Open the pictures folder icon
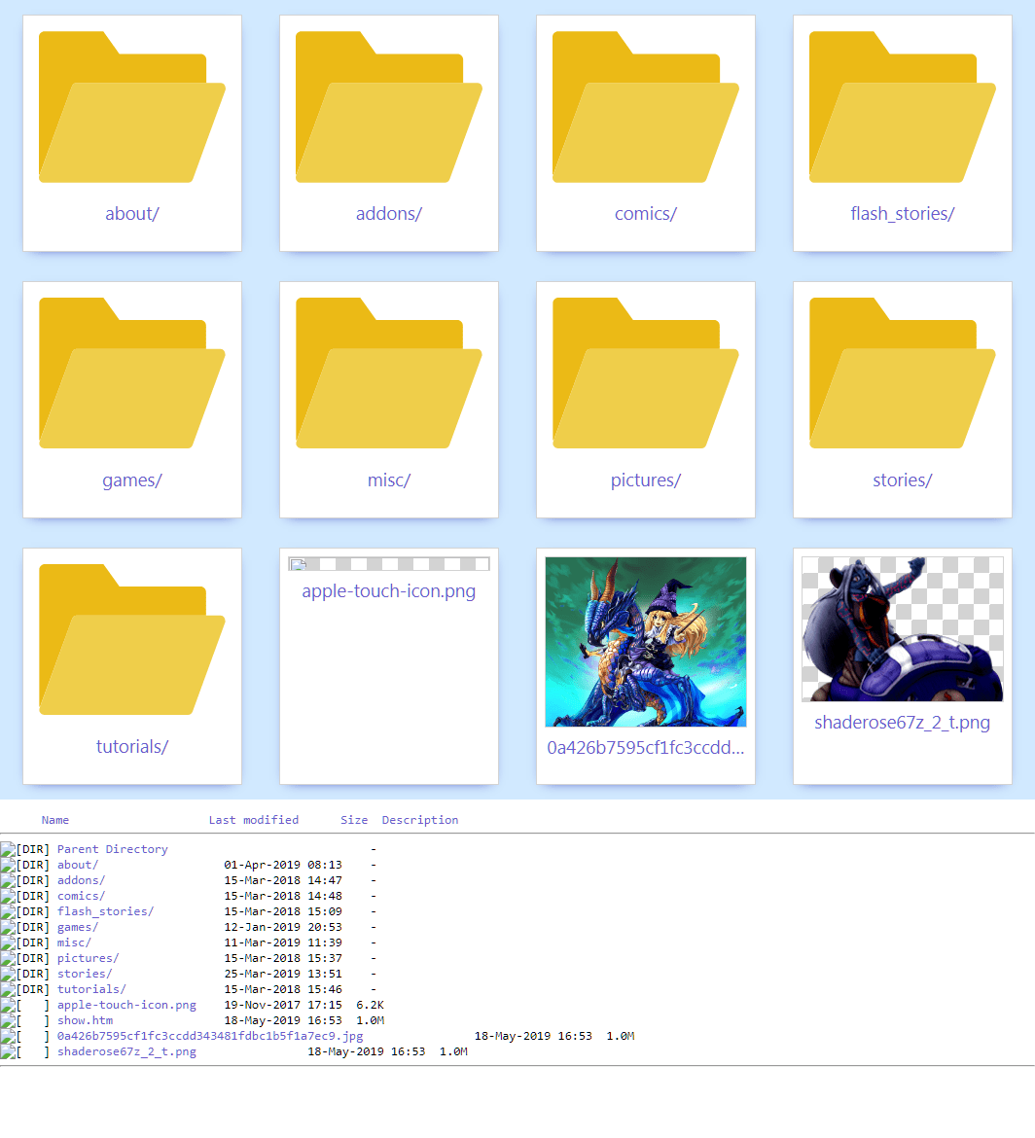Image resolution: width=1035 pixels, height=1138 pixels. (646, 374)
